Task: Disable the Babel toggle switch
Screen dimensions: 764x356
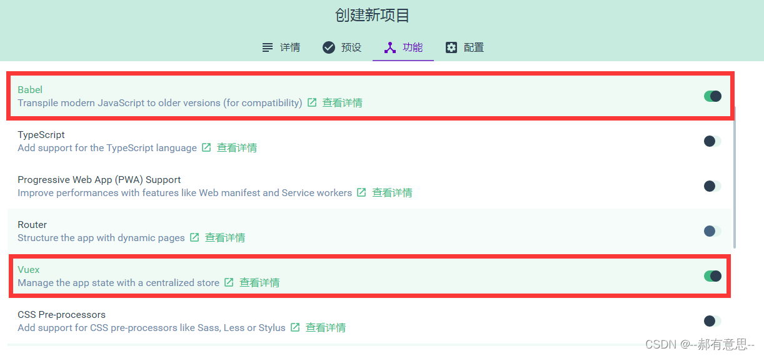Action: (713, 96)
